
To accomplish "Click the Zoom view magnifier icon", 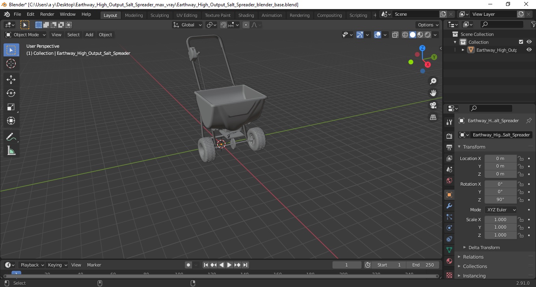I will click(433, 81).
